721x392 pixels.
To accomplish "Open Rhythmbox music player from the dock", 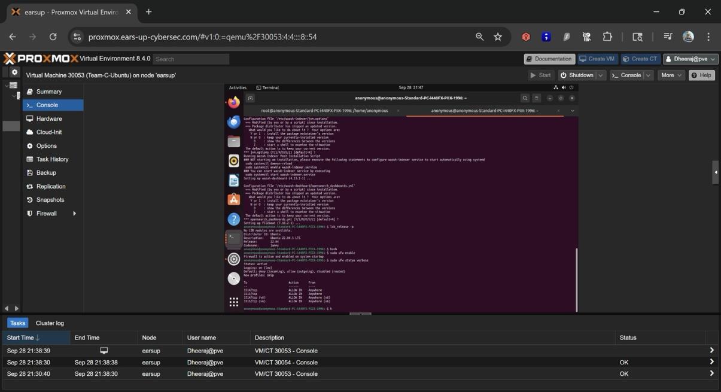I will pyautogui.click(x=233, y=161).
